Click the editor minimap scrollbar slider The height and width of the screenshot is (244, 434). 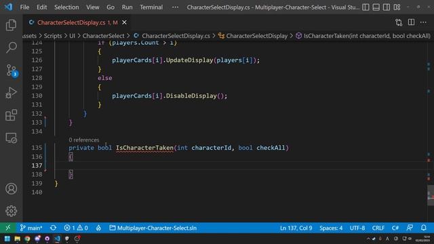[x=431, y=195]
